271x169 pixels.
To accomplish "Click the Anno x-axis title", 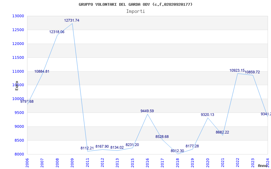I will point(263,166).
